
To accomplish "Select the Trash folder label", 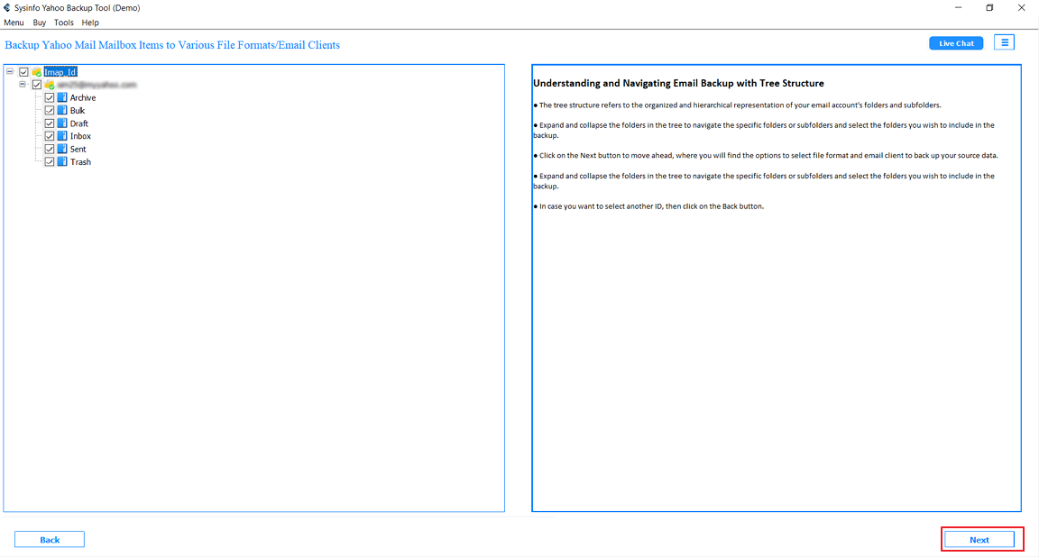I will pos(81,161).
